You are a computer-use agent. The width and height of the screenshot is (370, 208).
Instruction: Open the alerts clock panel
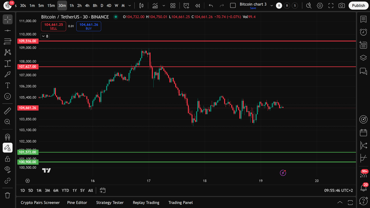point(363,32)
